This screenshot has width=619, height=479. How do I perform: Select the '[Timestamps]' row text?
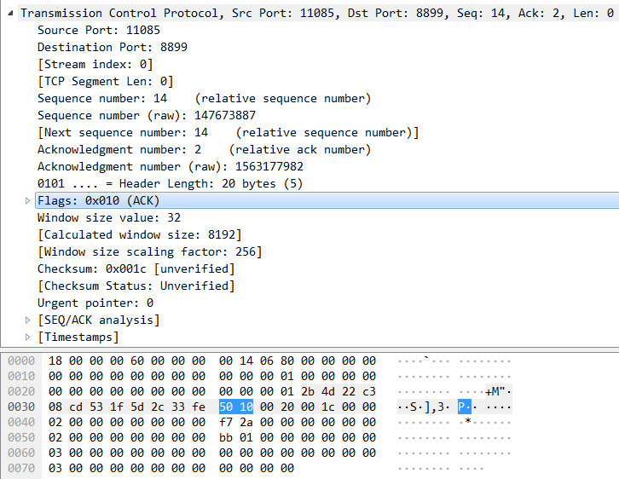click(78, 337)
